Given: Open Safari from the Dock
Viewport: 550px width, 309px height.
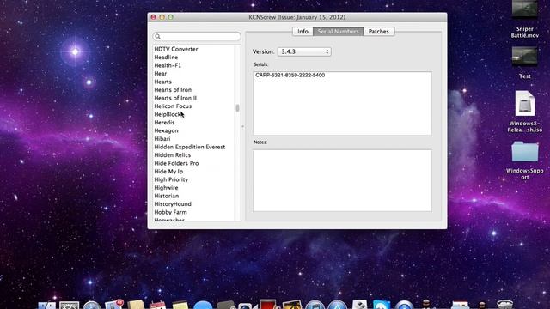Looking at the screenshot, I should pyautogui.click(x=92, y=306).
